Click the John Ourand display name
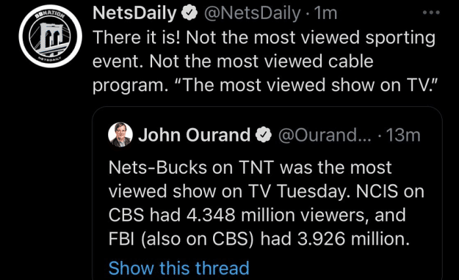Image resolution: width=459 pixels, height=280 pixels. pyautogui.click(x=194, y=136)
